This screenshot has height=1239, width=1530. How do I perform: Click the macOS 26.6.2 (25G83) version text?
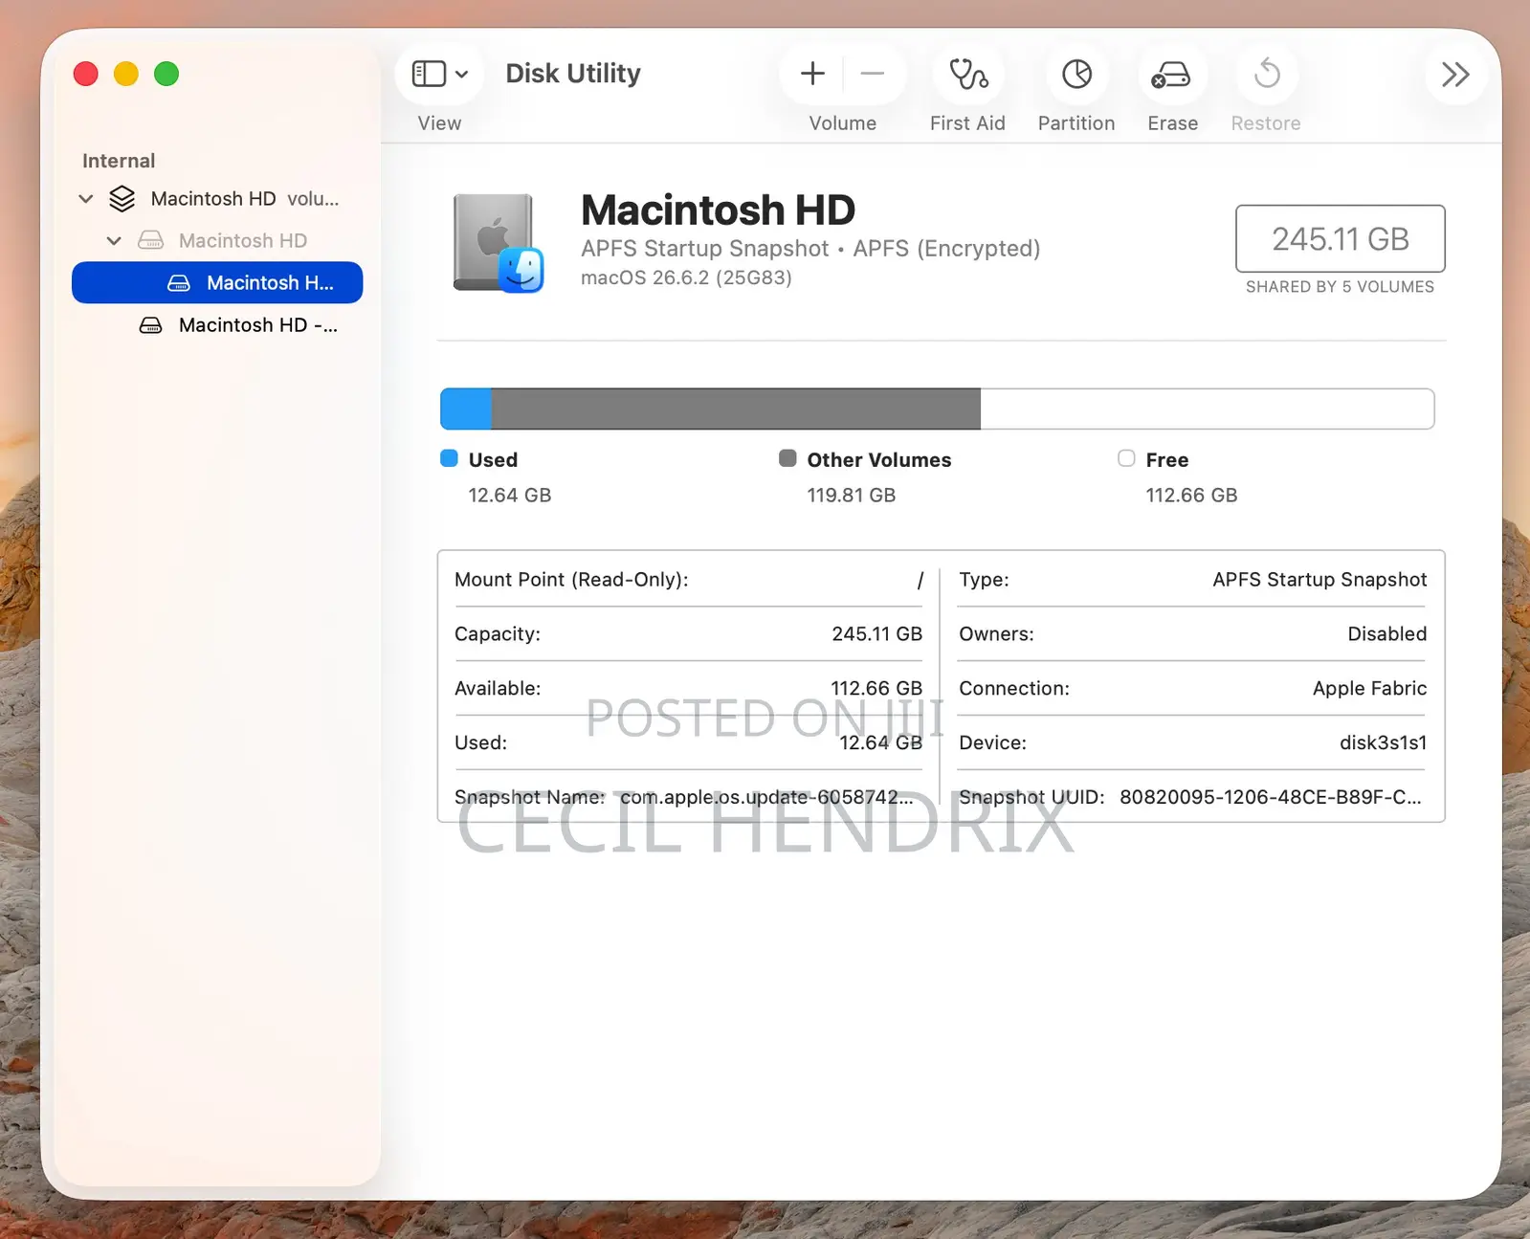click(x=686, y=278)
